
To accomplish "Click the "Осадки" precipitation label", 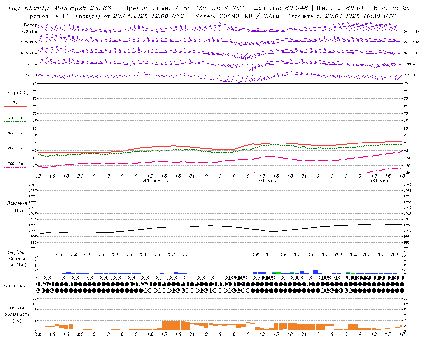I will tap(17, 259).
